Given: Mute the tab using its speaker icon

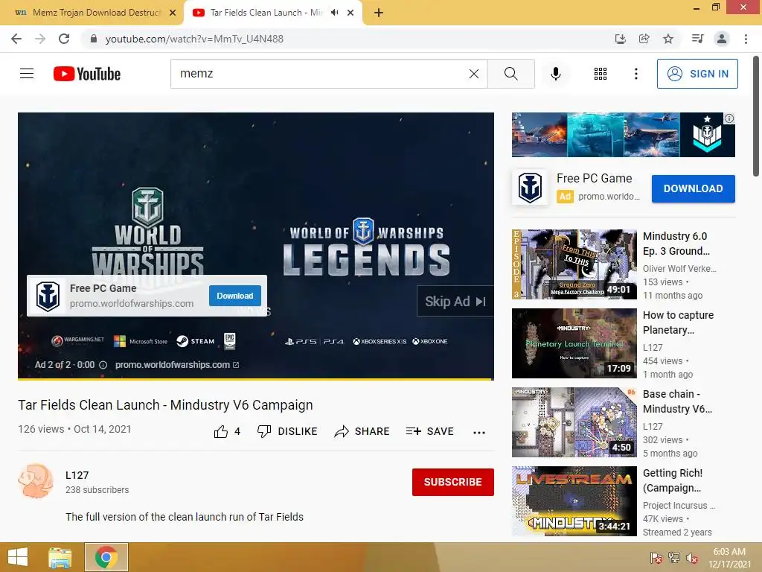Looking at the screenshot, I should pyautogui.click(x=334, y=13).
